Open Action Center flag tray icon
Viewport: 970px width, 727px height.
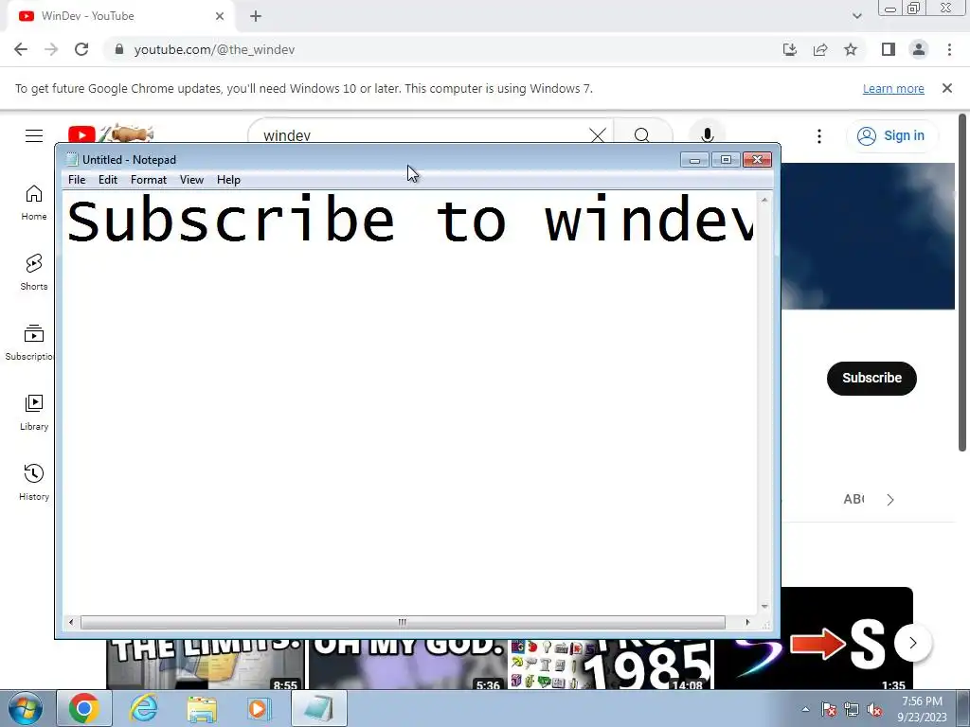(x=828, y=710)
